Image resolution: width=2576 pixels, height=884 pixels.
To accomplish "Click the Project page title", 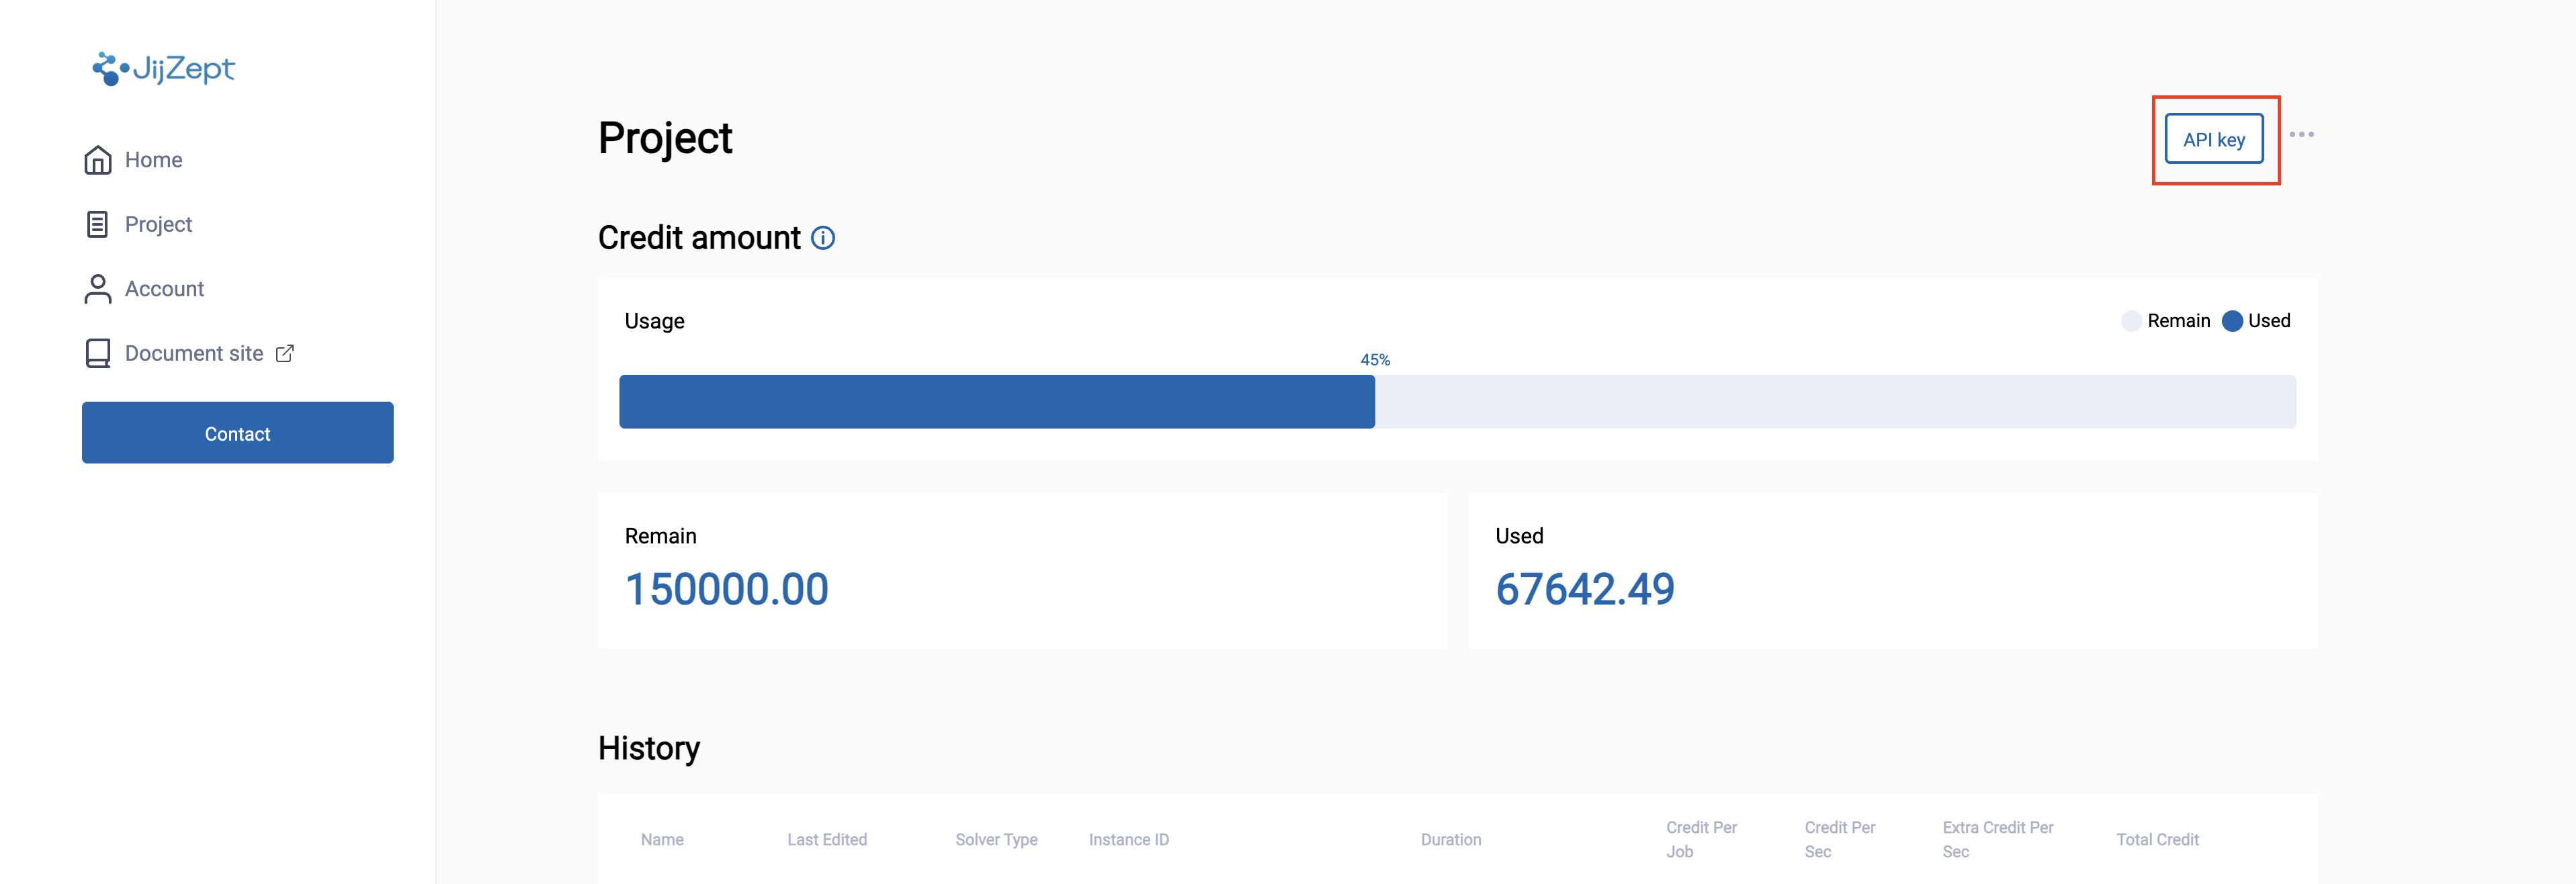I will (665, 138).
